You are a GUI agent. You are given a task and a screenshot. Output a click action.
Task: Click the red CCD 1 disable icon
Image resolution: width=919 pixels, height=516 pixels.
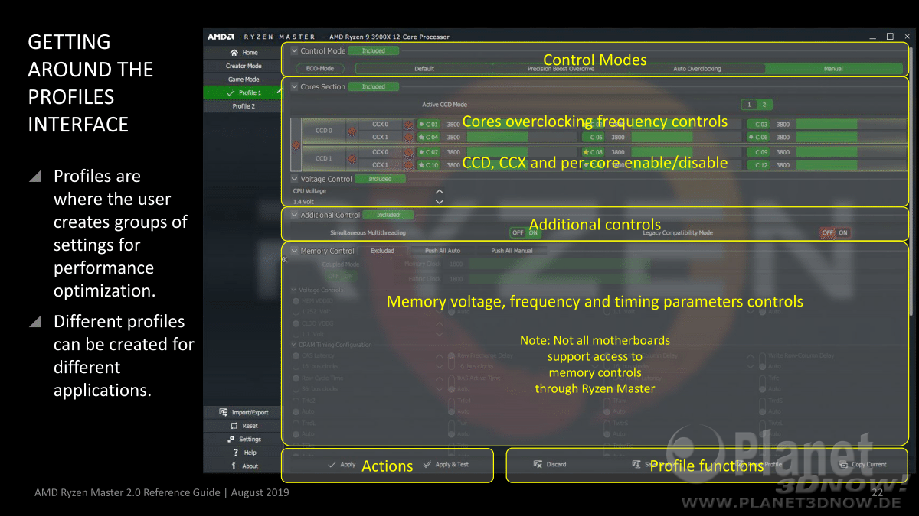(x=353, y=158)
